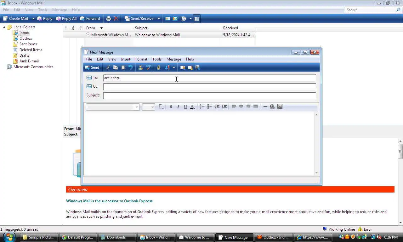Toggle numbered list formatting

(202, 107)
